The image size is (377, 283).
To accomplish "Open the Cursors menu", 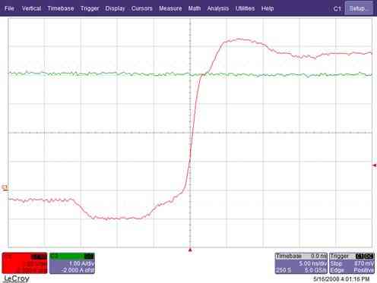I will point(142,8).
